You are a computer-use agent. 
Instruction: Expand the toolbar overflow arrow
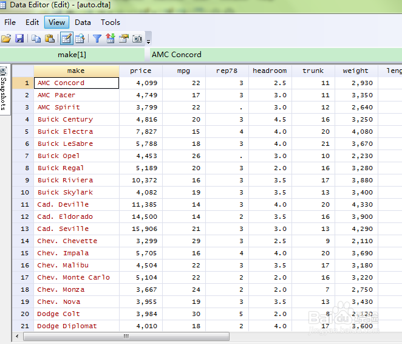coord(148,41)
